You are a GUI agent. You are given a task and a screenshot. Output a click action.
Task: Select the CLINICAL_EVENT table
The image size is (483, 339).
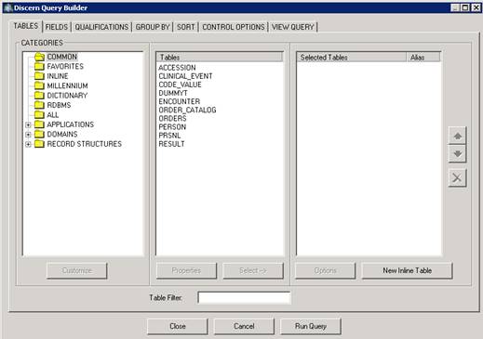(x=185, y=76)
